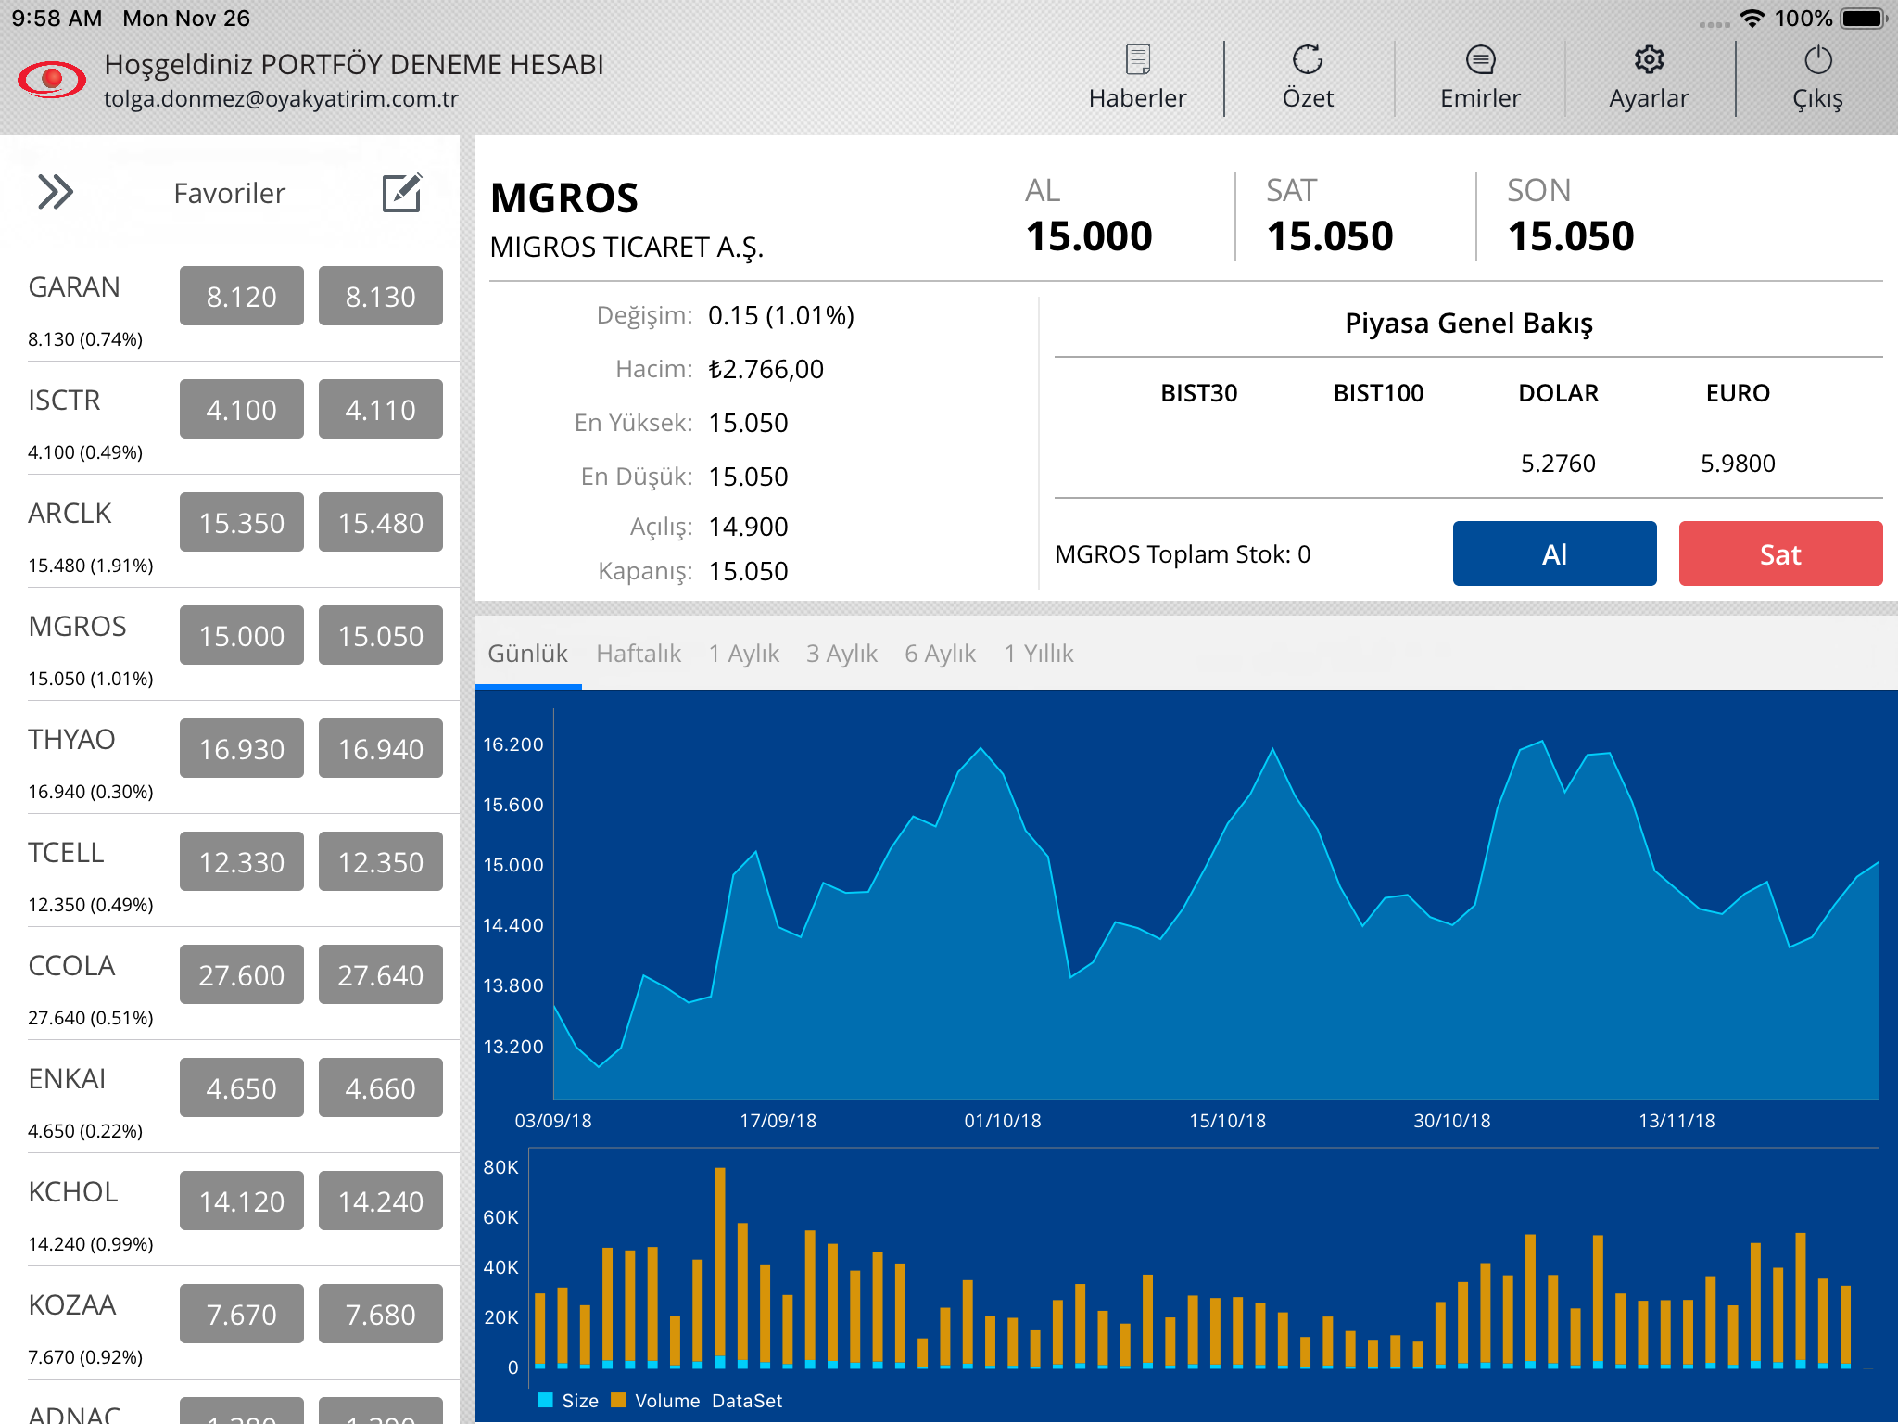The image size is (1898, 1424).
Task: Select the 1 Aylık chart tab
Action: pyautogui.click(x=744, y=654)
